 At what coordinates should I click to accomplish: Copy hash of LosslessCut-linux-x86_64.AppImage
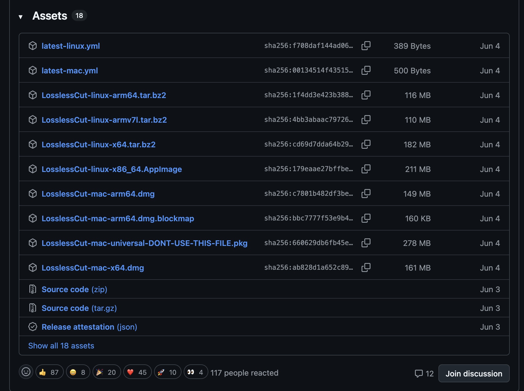366,169
